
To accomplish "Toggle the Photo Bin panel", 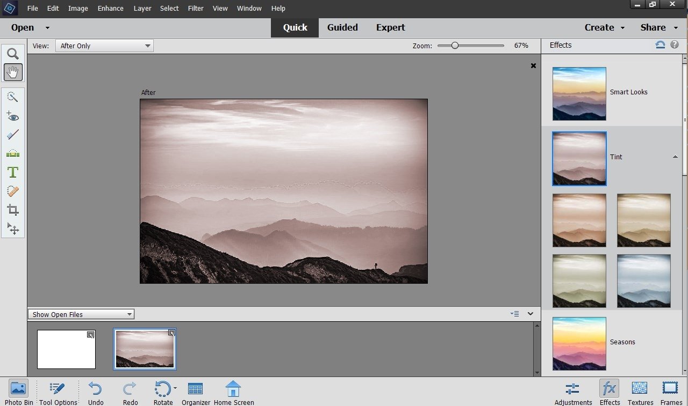I will [18, 391].
